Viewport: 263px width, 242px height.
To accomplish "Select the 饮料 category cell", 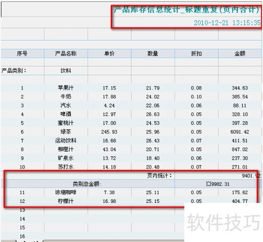I will tap(66, 71).
